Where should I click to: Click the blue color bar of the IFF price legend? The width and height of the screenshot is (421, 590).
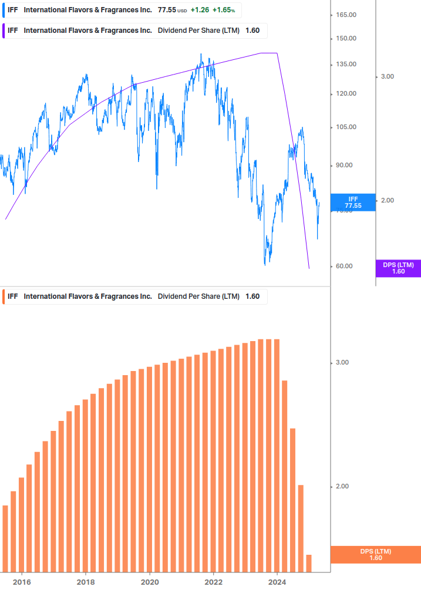pos(4,10)
